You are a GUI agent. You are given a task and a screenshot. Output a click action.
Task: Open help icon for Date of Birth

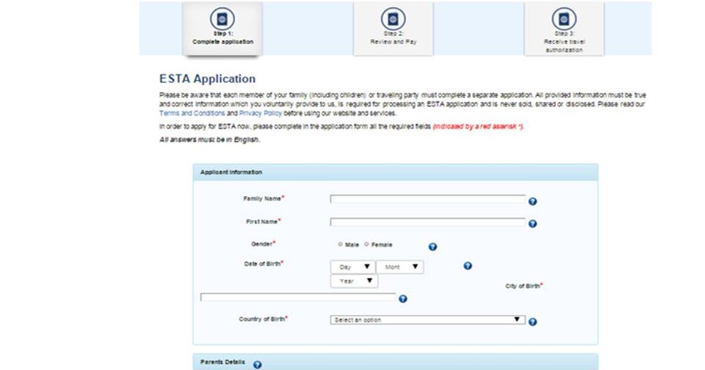point(468,266)
